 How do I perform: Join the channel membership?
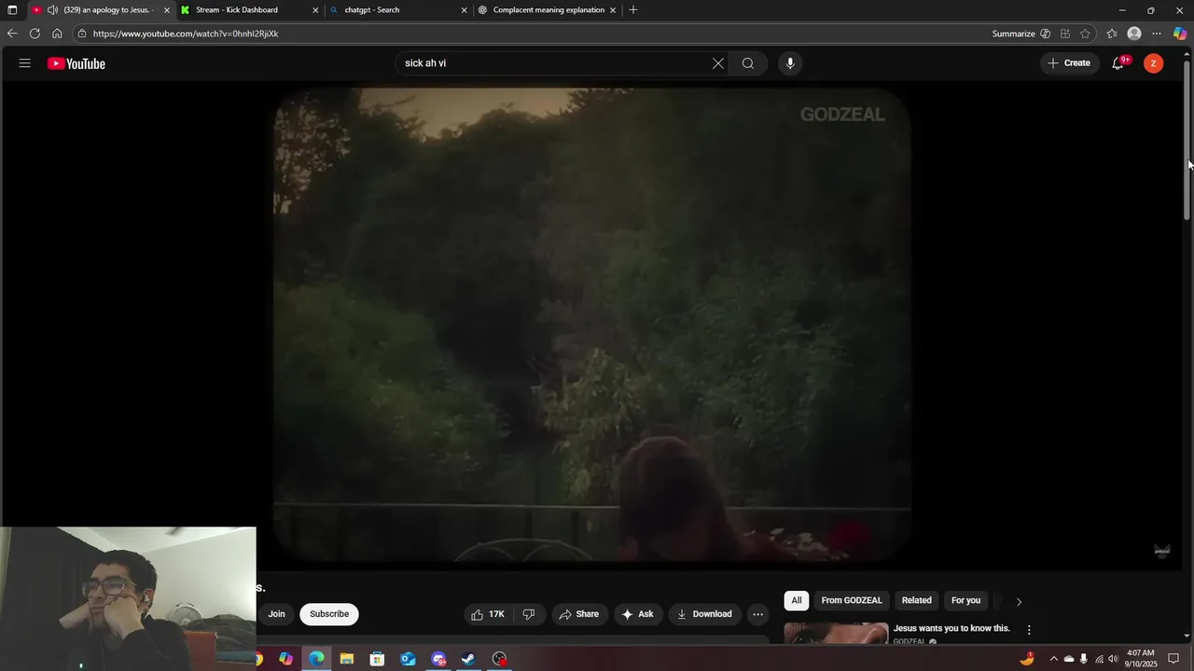click(277, 614)
